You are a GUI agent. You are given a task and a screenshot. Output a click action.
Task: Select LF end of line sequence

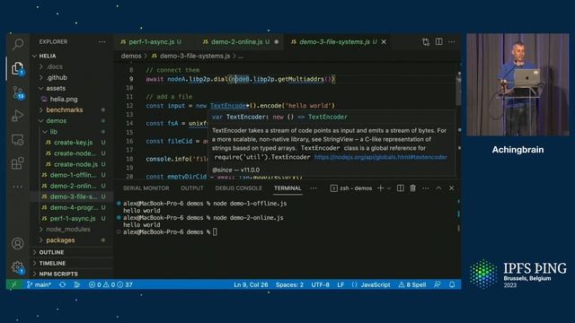pos(341,284)
